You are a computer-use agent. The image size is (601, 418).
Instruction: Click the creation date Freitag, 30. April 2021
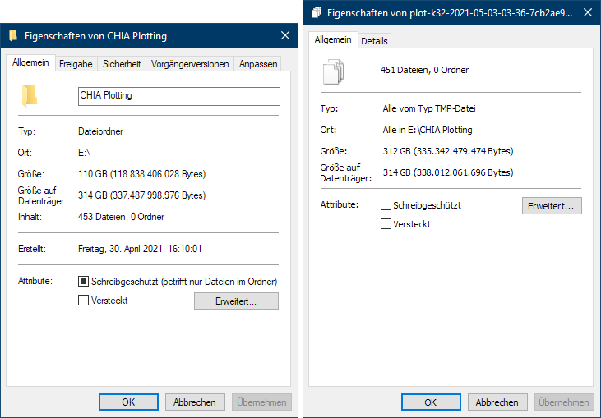[140, 249]
